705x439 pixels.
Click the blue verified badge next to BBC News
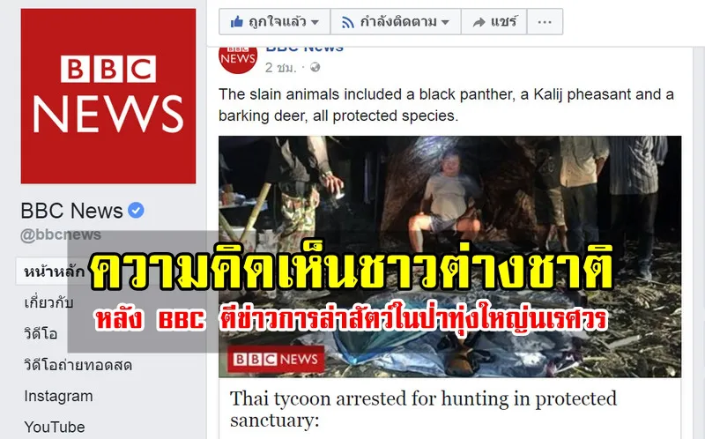pos(136,210)
